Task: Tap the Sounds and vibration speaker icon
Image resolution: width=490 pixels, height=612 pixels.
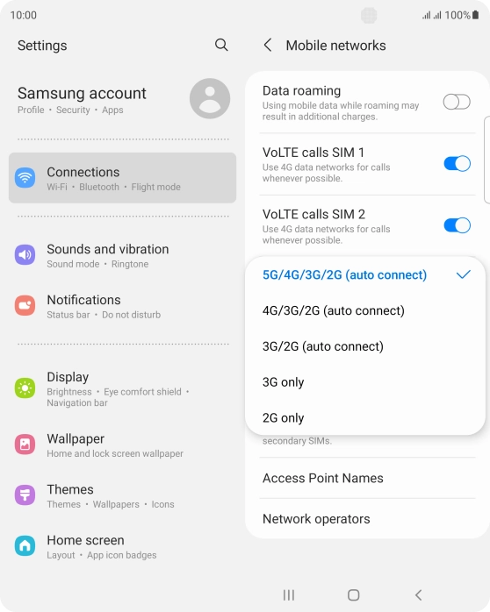Action: click(x=25, y=255)
